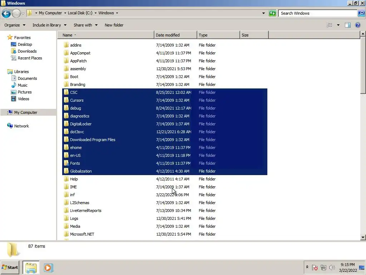Click the Forward navigation arrow
This screenshot has height=275, width=366.
point(16,14)
